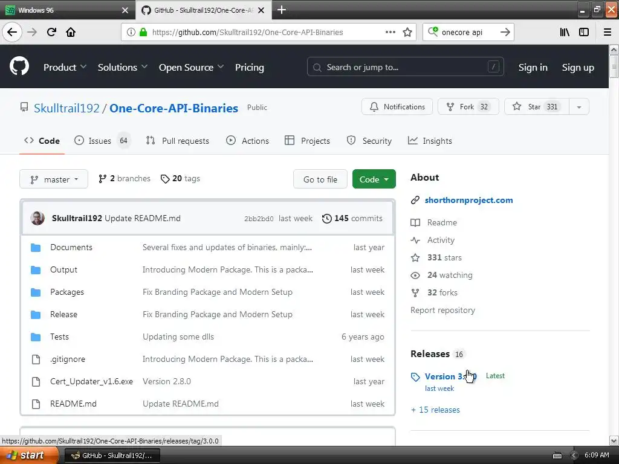This screenshot has height=464, width=619.
Task: Click the system tray keyboard icon
Action: click(x=557, y=456)
